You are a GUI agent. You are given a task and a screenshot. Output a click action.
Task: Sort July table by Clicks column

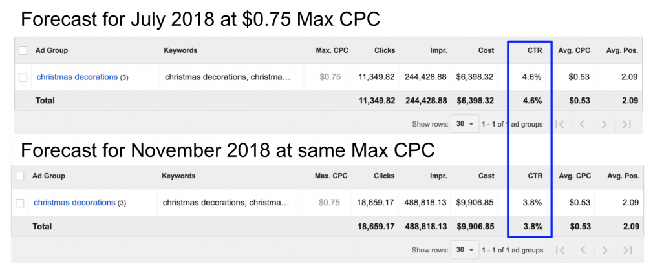click(384, 50)
